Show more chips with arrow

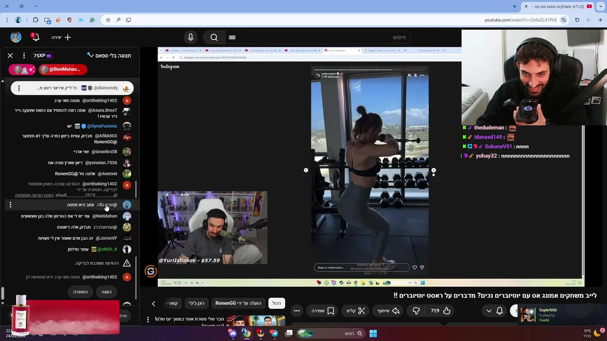[153, 304]
